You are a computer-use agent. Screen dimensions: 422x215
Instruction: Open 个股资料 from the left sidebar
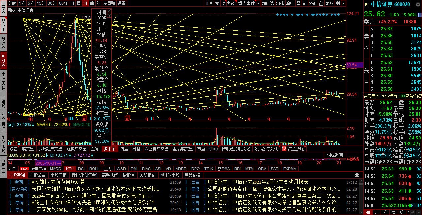pos(3,81)
